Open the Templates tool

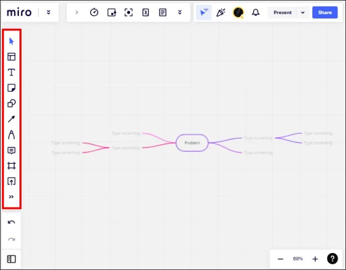click(x=12, y=57)
